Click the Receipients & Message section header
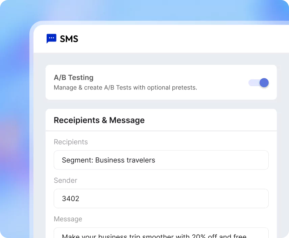This screenshot has height=238, width=289. click(x=99, y=121)
